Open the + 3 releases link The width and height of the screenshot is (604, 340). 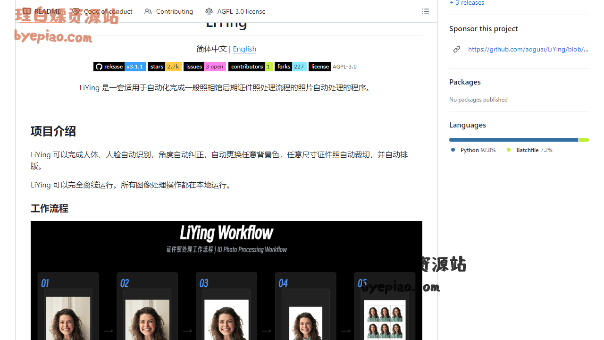pyautogui.click(x=467, y=3)
